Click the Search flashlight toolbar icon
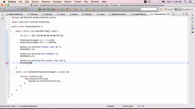This screenshot has width=195, height=109. [74, 9]
